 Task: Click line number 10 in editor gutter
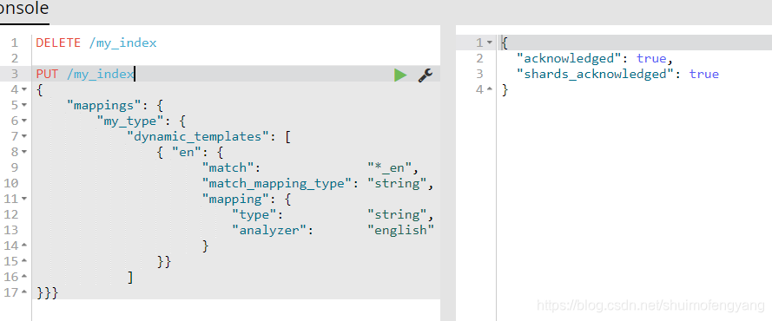click(10, 183)
